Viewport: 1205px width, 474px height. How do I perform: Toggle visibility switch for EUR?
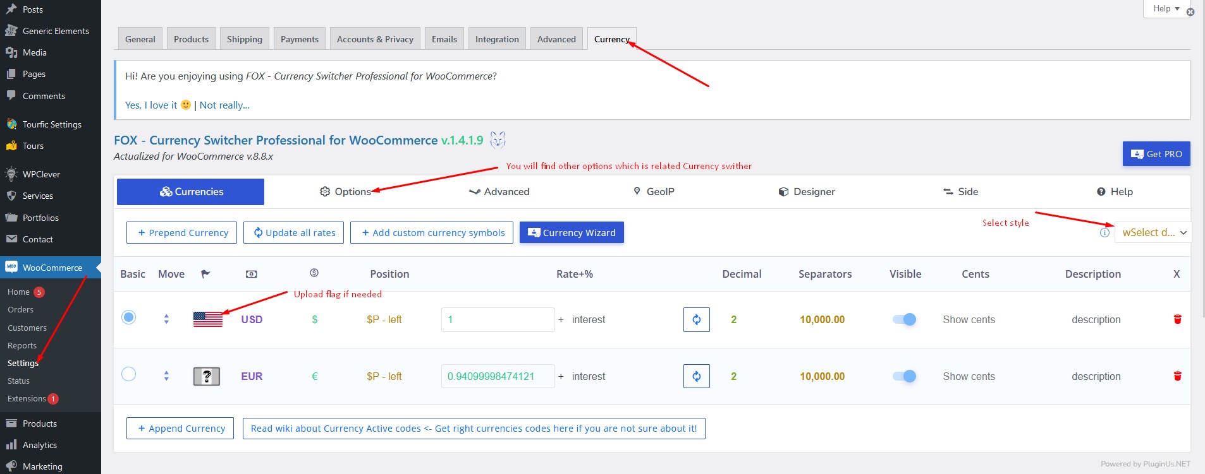pos(904,376)
